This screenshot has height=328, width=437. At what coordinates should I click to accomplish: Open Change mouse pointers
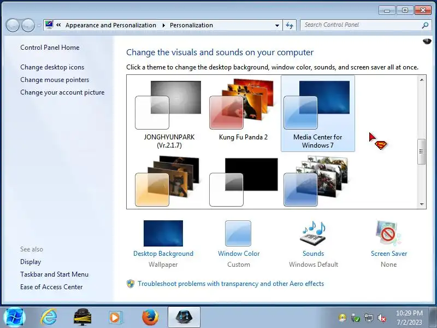[55, 80]
